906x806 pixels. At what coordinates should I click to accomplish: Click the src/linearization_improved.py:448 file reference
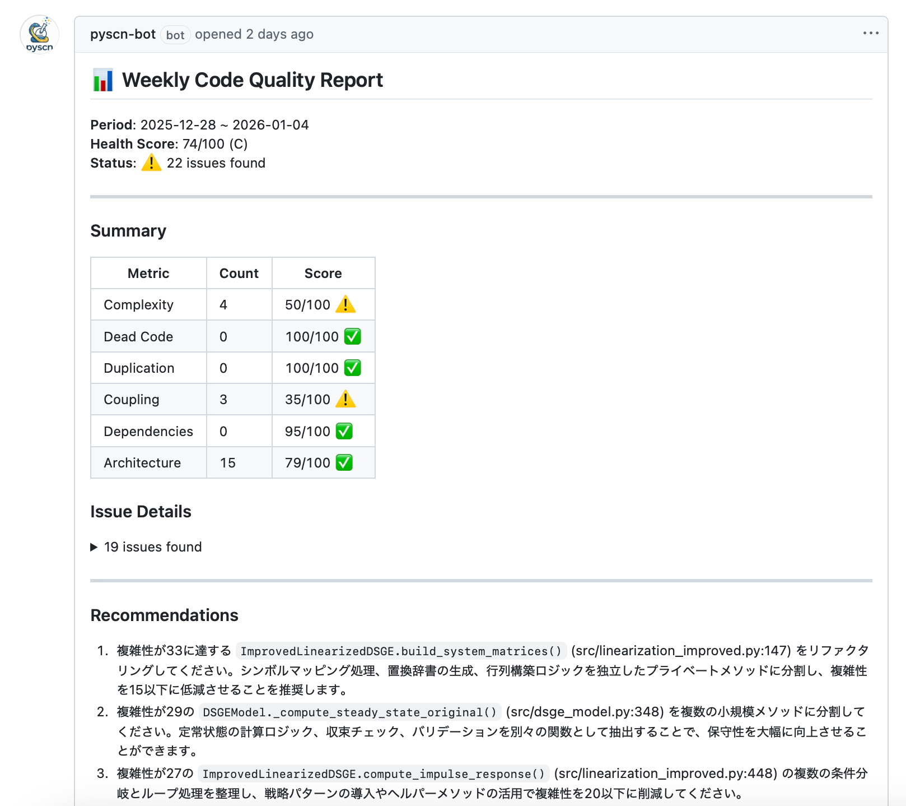click(666, 773)
